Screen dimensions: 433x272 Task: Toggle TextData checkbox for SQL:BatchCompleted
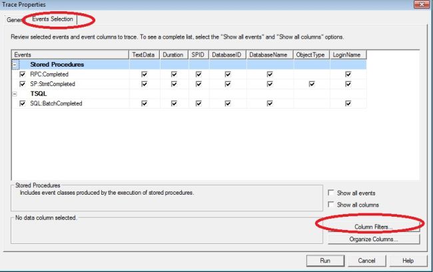(x=144, y=103)
